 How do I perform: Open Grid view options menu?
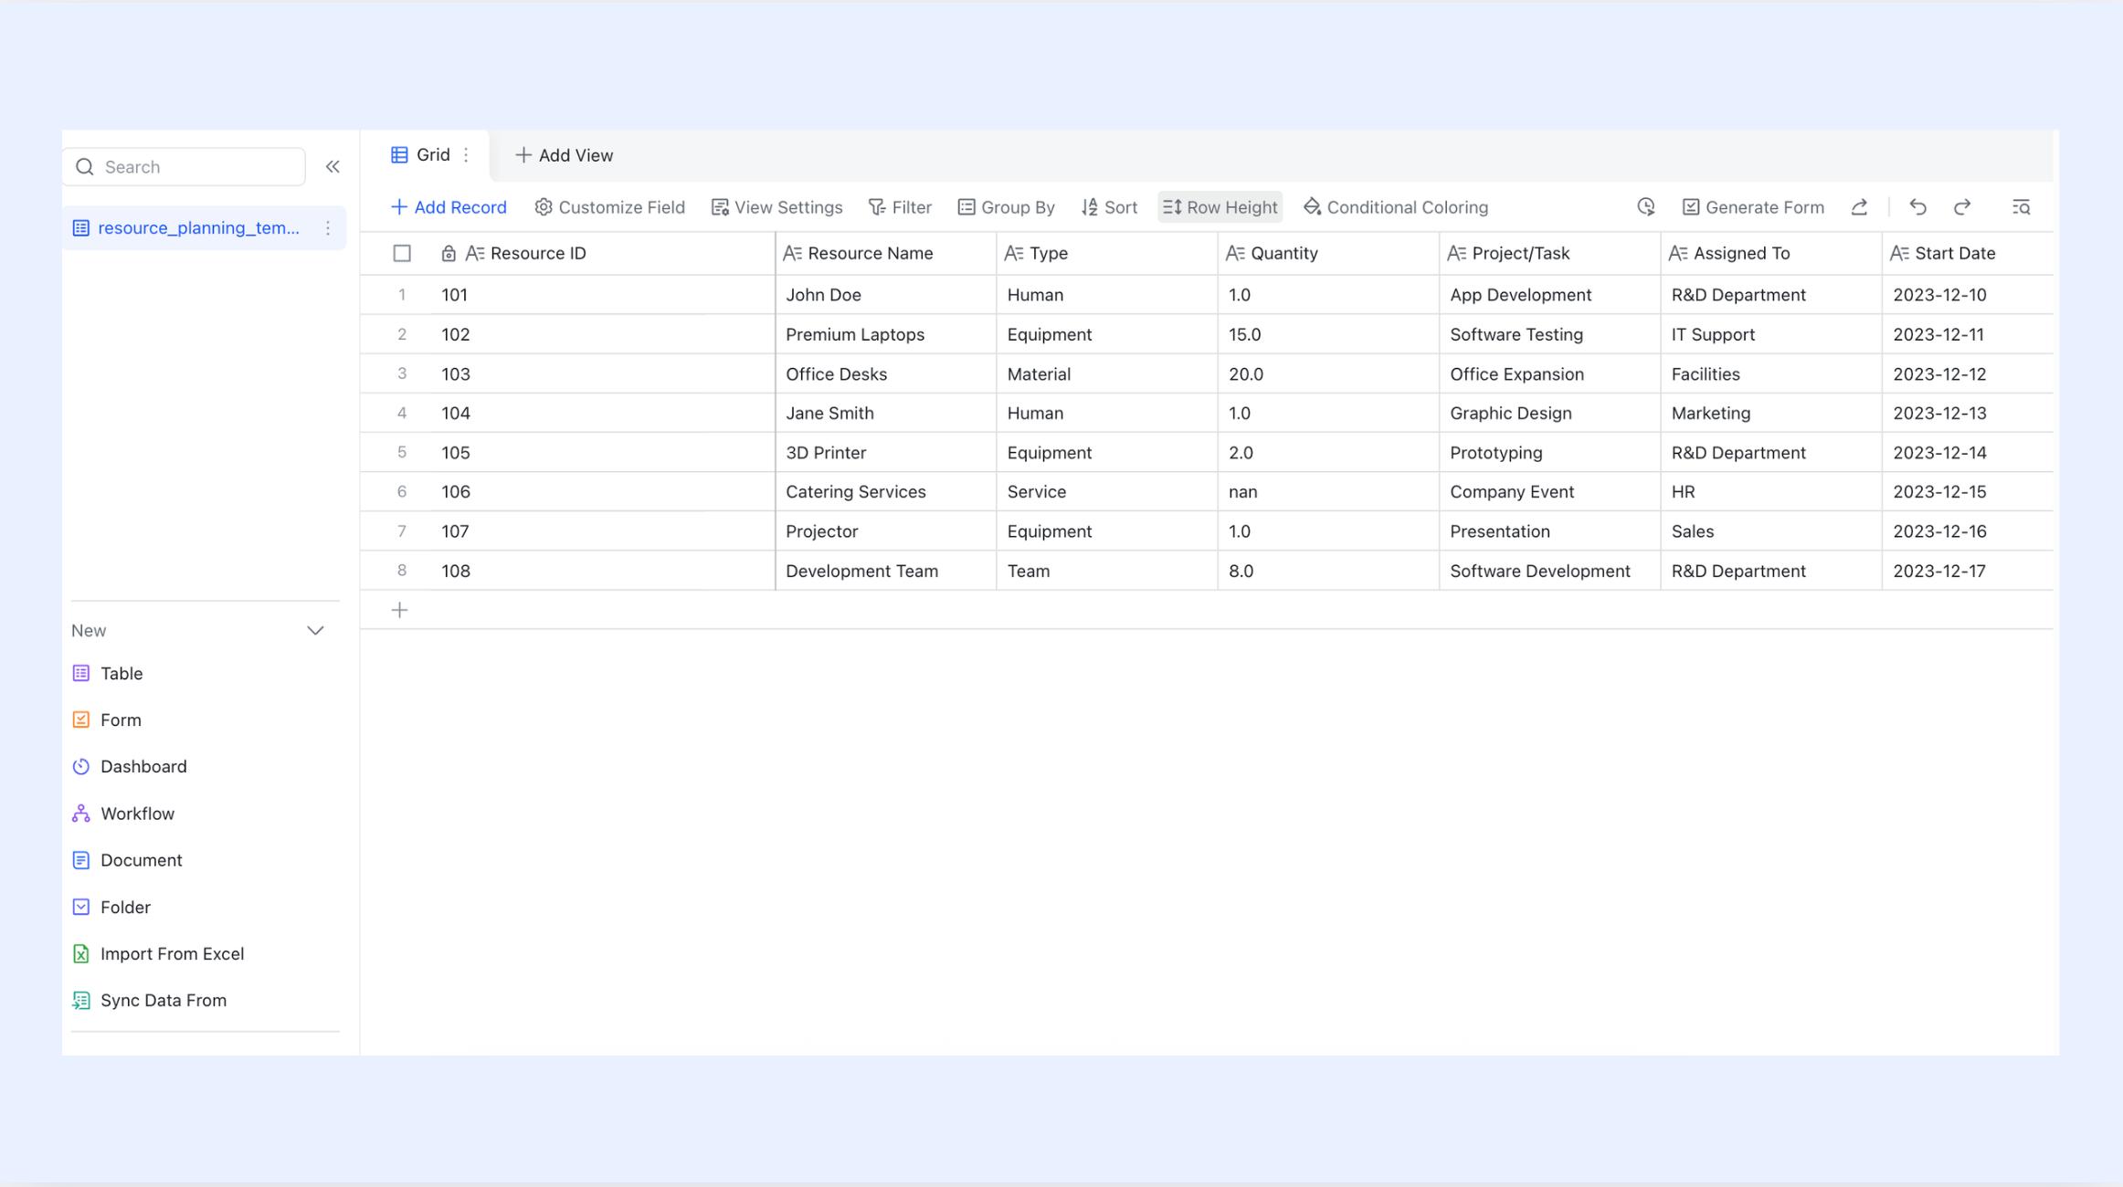(x=466, y=155)
